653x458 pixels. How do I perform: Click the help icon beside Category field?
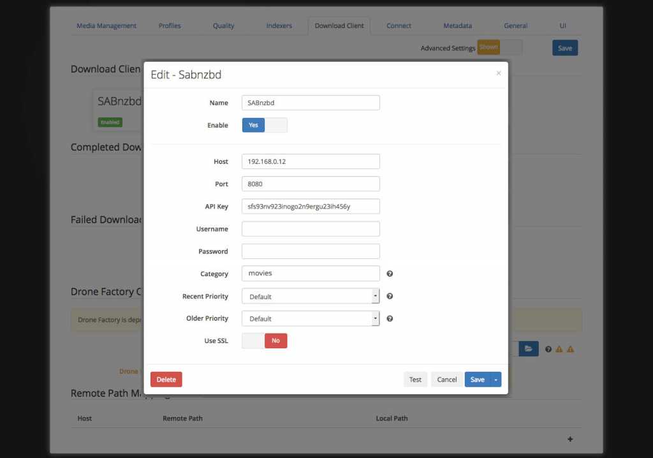point(389,273)
